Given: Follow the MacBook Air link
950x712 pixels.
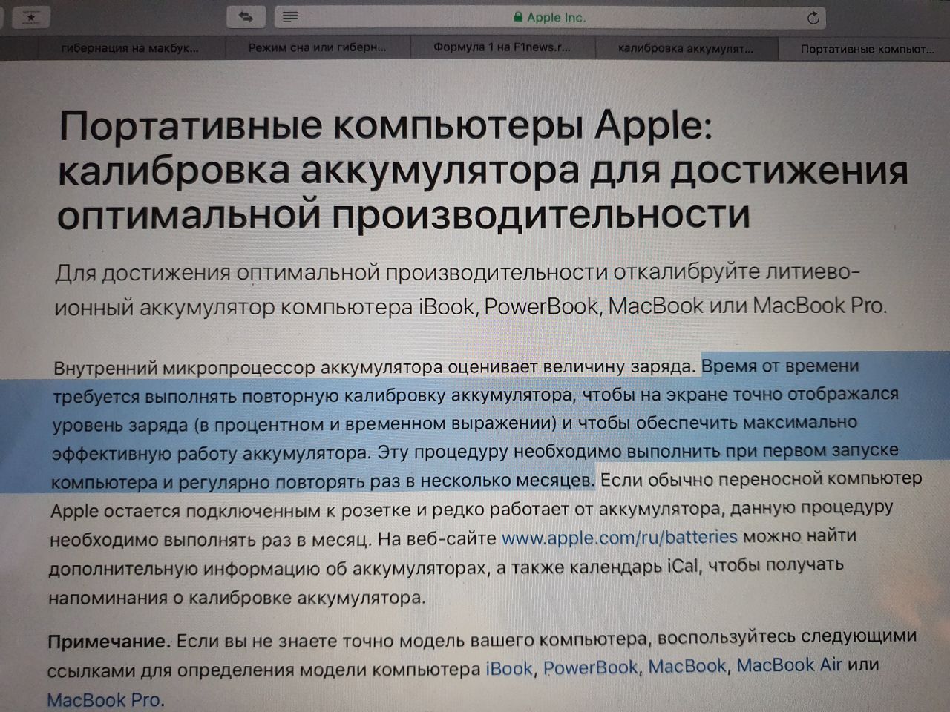Looking at the screenshot, I should click(789, 665).
